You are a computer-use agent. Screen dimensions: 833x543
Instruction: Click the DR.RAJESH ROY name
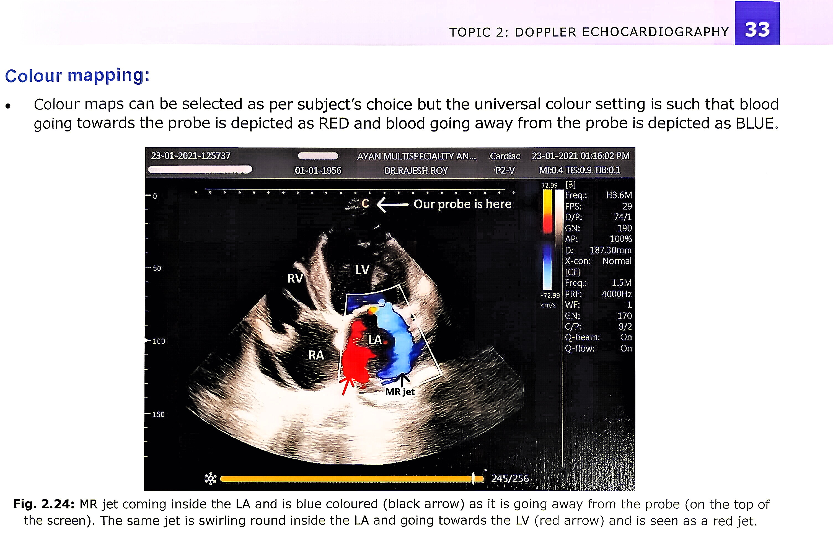click(416, 170)
